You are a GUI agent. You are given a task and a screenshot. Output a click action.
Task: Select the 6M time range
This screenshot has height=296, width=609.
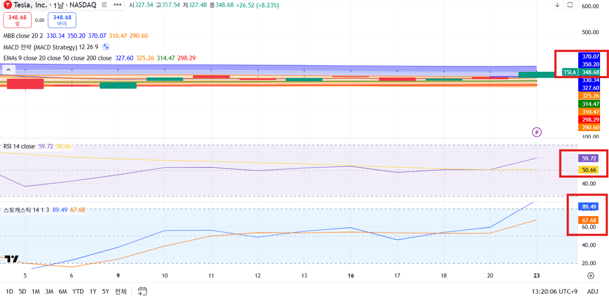click(63, 291)
